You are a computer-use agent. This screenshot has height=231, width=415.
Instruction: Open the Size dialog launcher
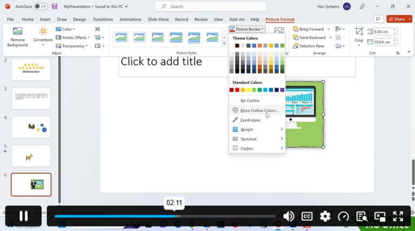coord(398,53)
